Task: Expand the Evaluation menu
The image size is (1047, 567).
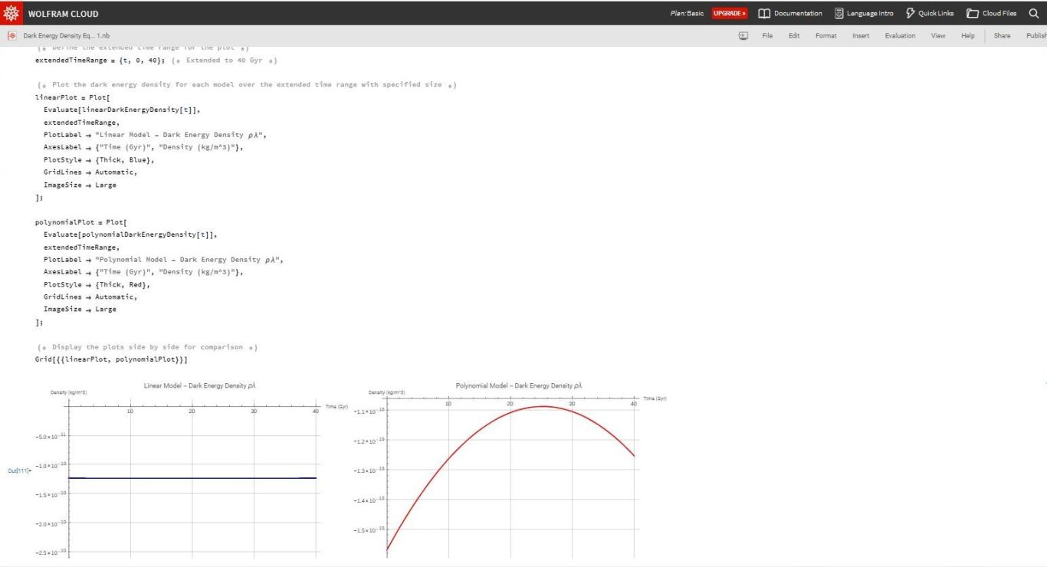Action: (900, 36)
